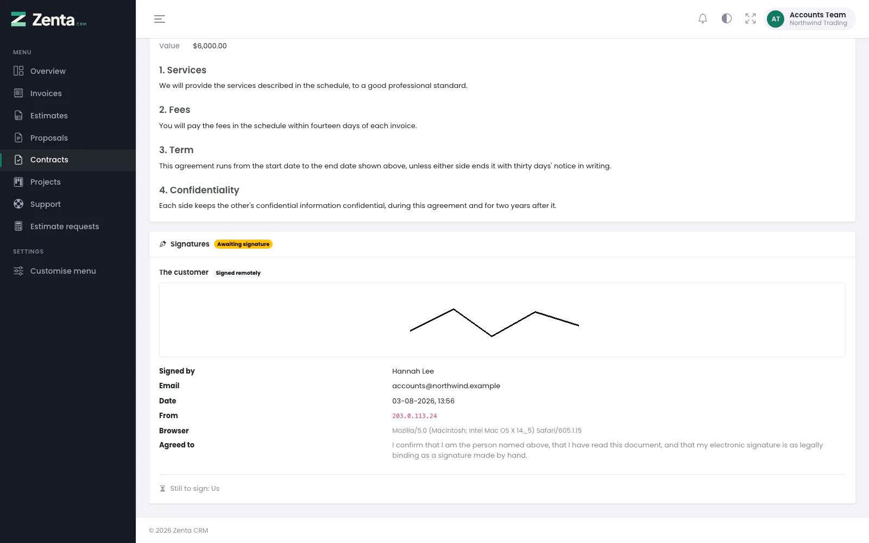Viewport: 869px width, 543px height.
Task: Click the Estimate requests calculator icon
Action: click(x=18, y=226)
